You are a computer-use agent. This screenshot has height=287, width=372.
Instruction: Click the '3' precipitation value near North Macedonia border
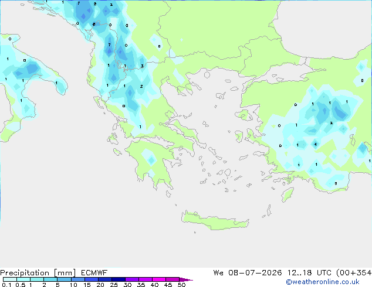[142, 66]
